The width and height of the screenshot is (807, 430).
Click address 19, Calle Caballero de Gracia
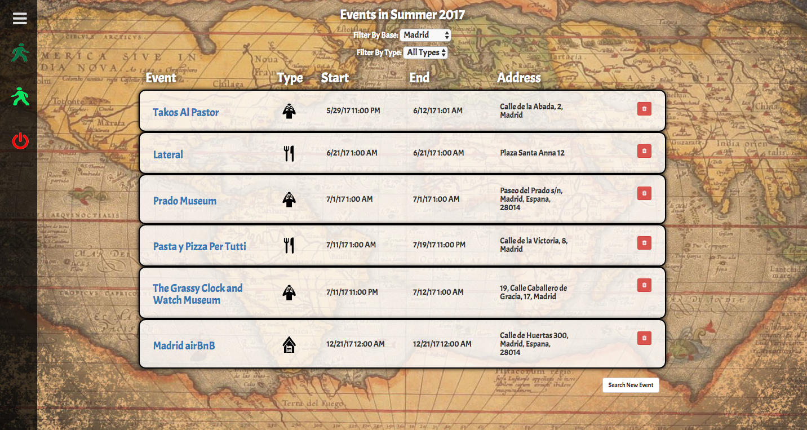[534, 292]
